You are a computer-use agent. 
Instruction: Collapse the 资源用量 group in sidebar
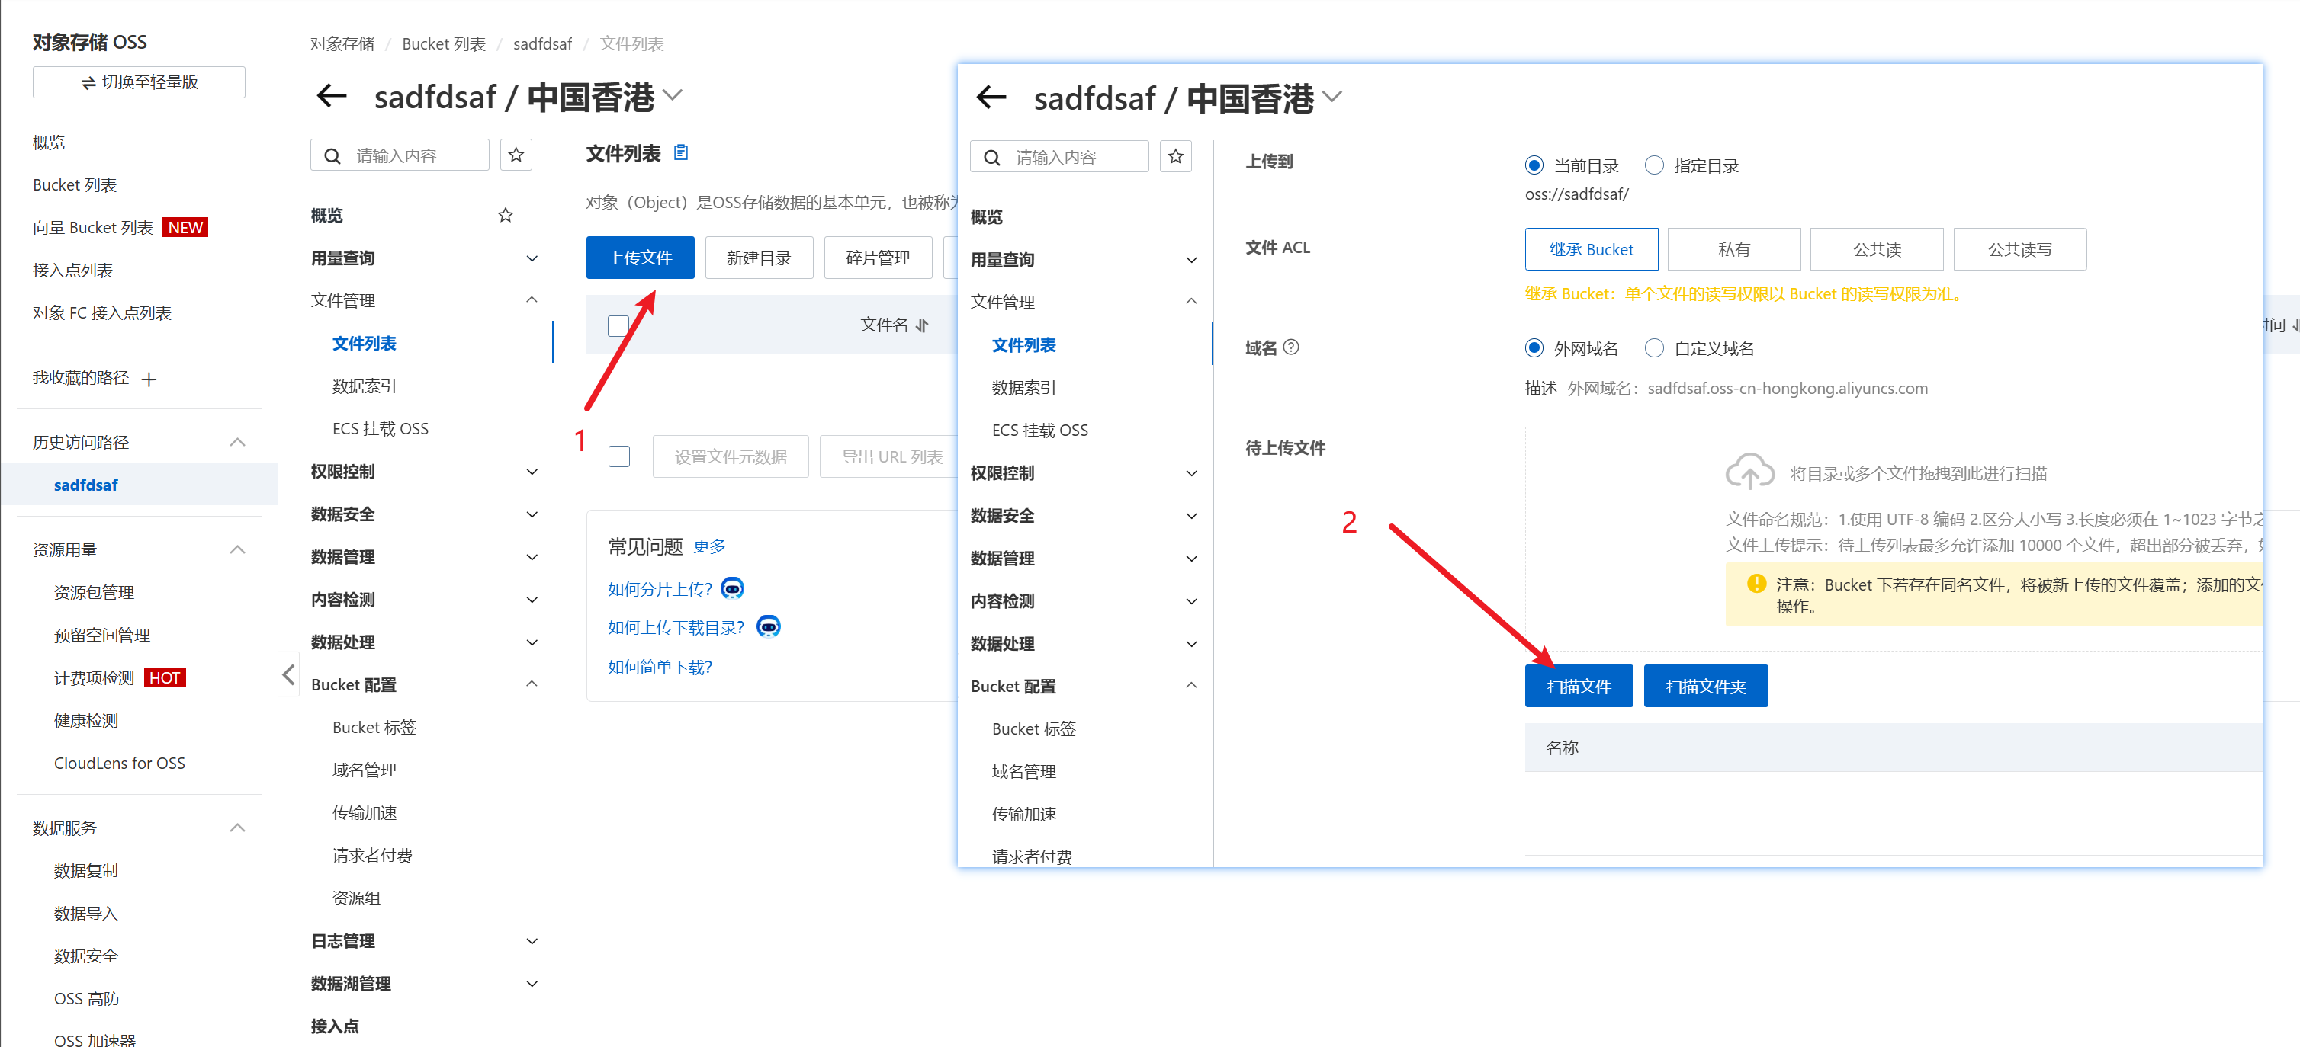(x=237, y=549)
